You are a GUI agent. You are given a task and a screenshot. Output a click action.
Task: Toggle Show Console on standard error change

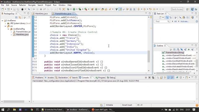click(x=172, y=77)
